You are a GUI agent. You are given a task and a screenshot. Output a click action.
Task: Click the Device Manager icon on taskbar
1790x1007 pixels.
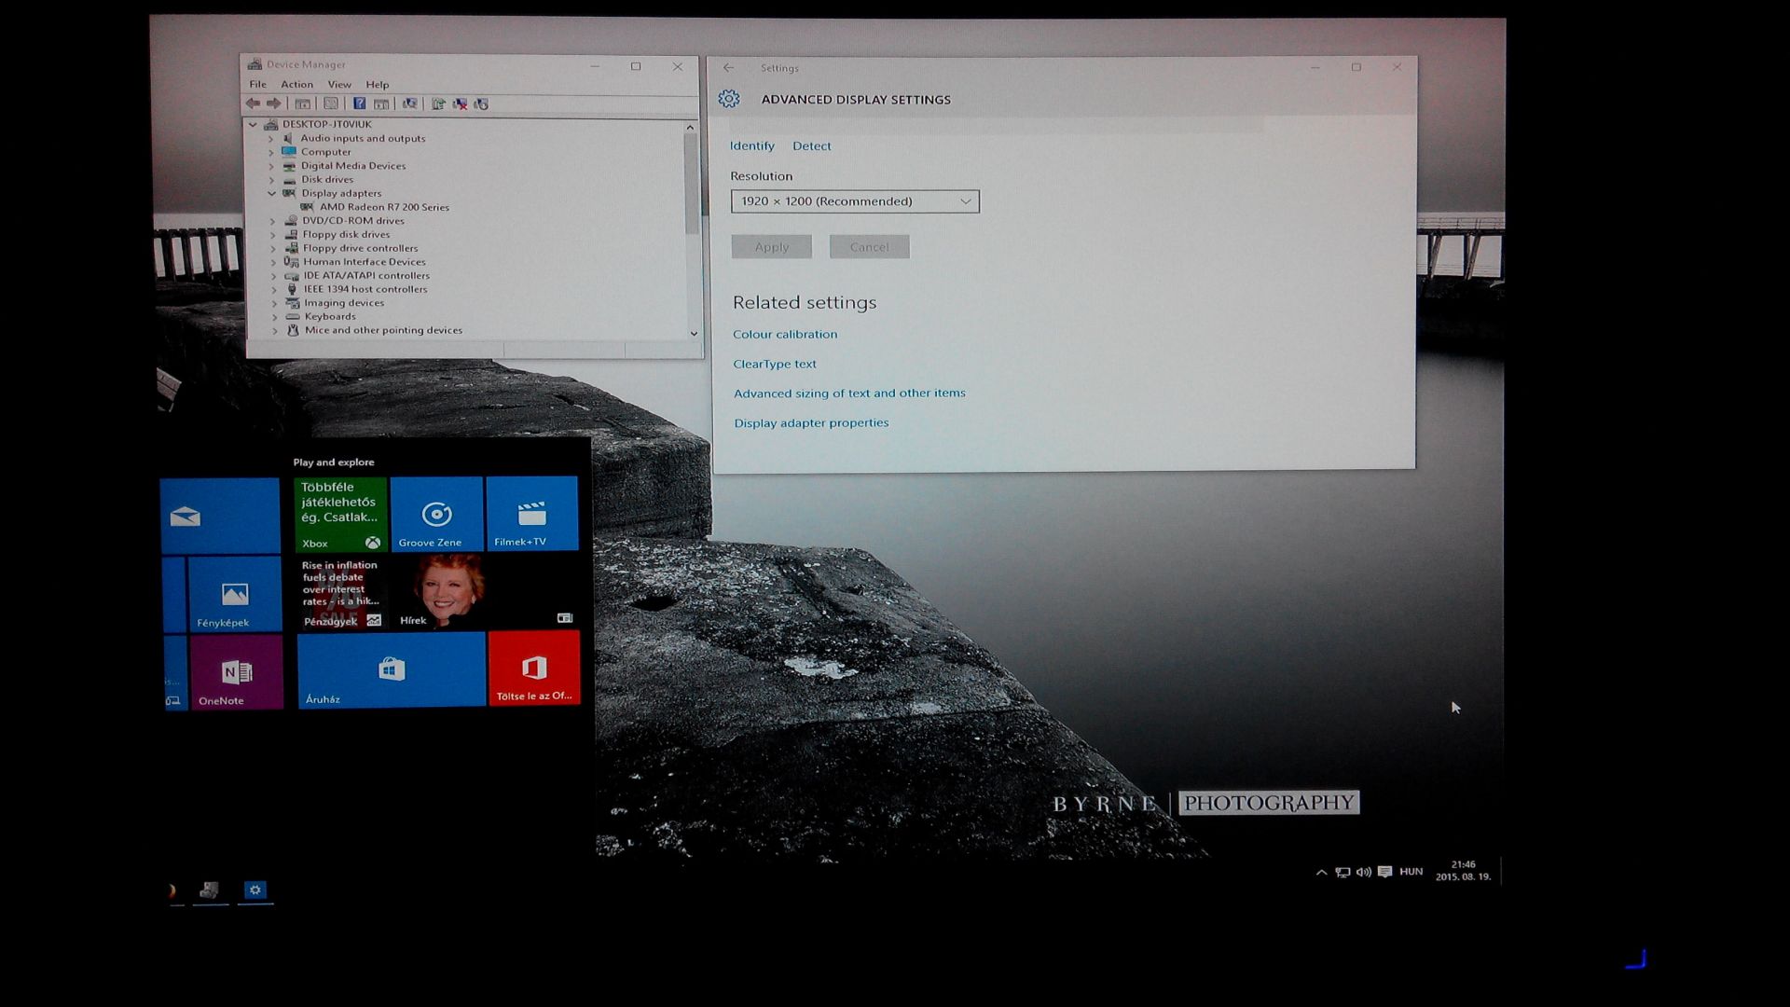(x=210, y=891)
